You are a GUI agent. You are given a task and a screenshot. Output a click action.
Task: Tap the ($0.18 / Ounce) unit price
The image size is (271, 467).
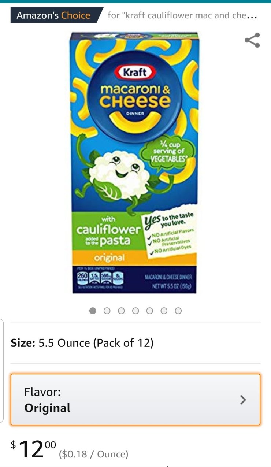coord(94,454)
